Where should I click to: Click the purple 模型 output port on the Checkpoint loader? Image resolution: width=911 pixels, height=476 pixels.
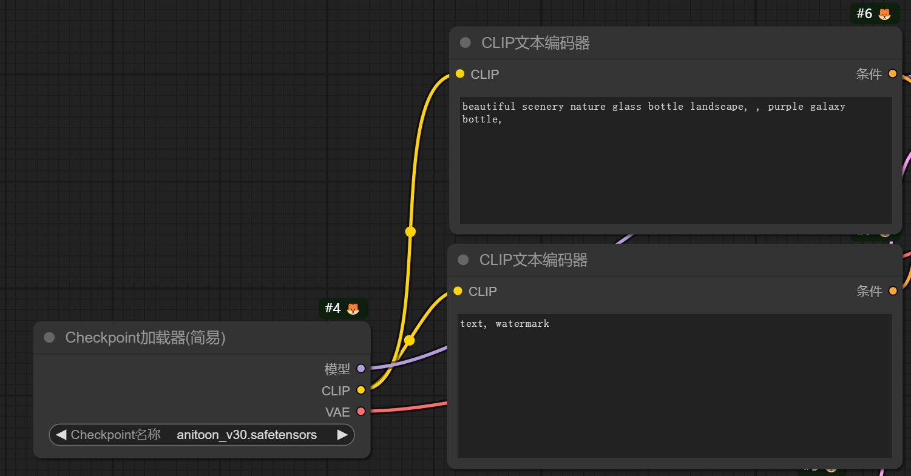click(x=361, y=368)
